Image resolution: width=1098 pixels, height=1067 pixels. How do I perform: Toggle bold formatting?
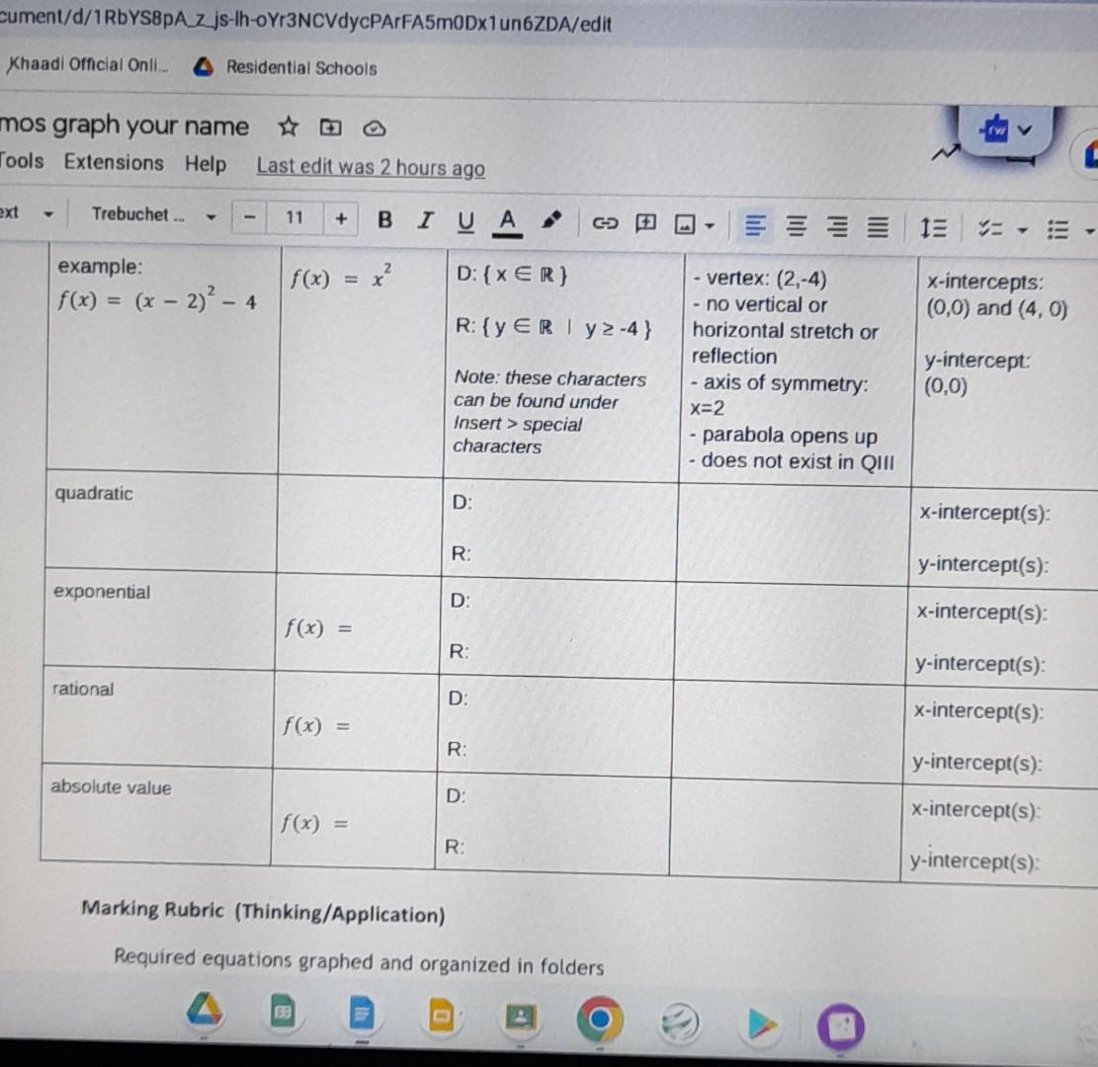pyautogui.click(x=384, y=220)
